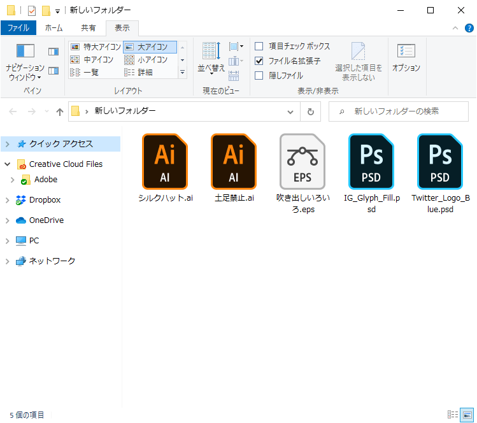Click the Dropbox icon in navigation pane
This screenshot has width=477, height=423.
click(20, 200)
